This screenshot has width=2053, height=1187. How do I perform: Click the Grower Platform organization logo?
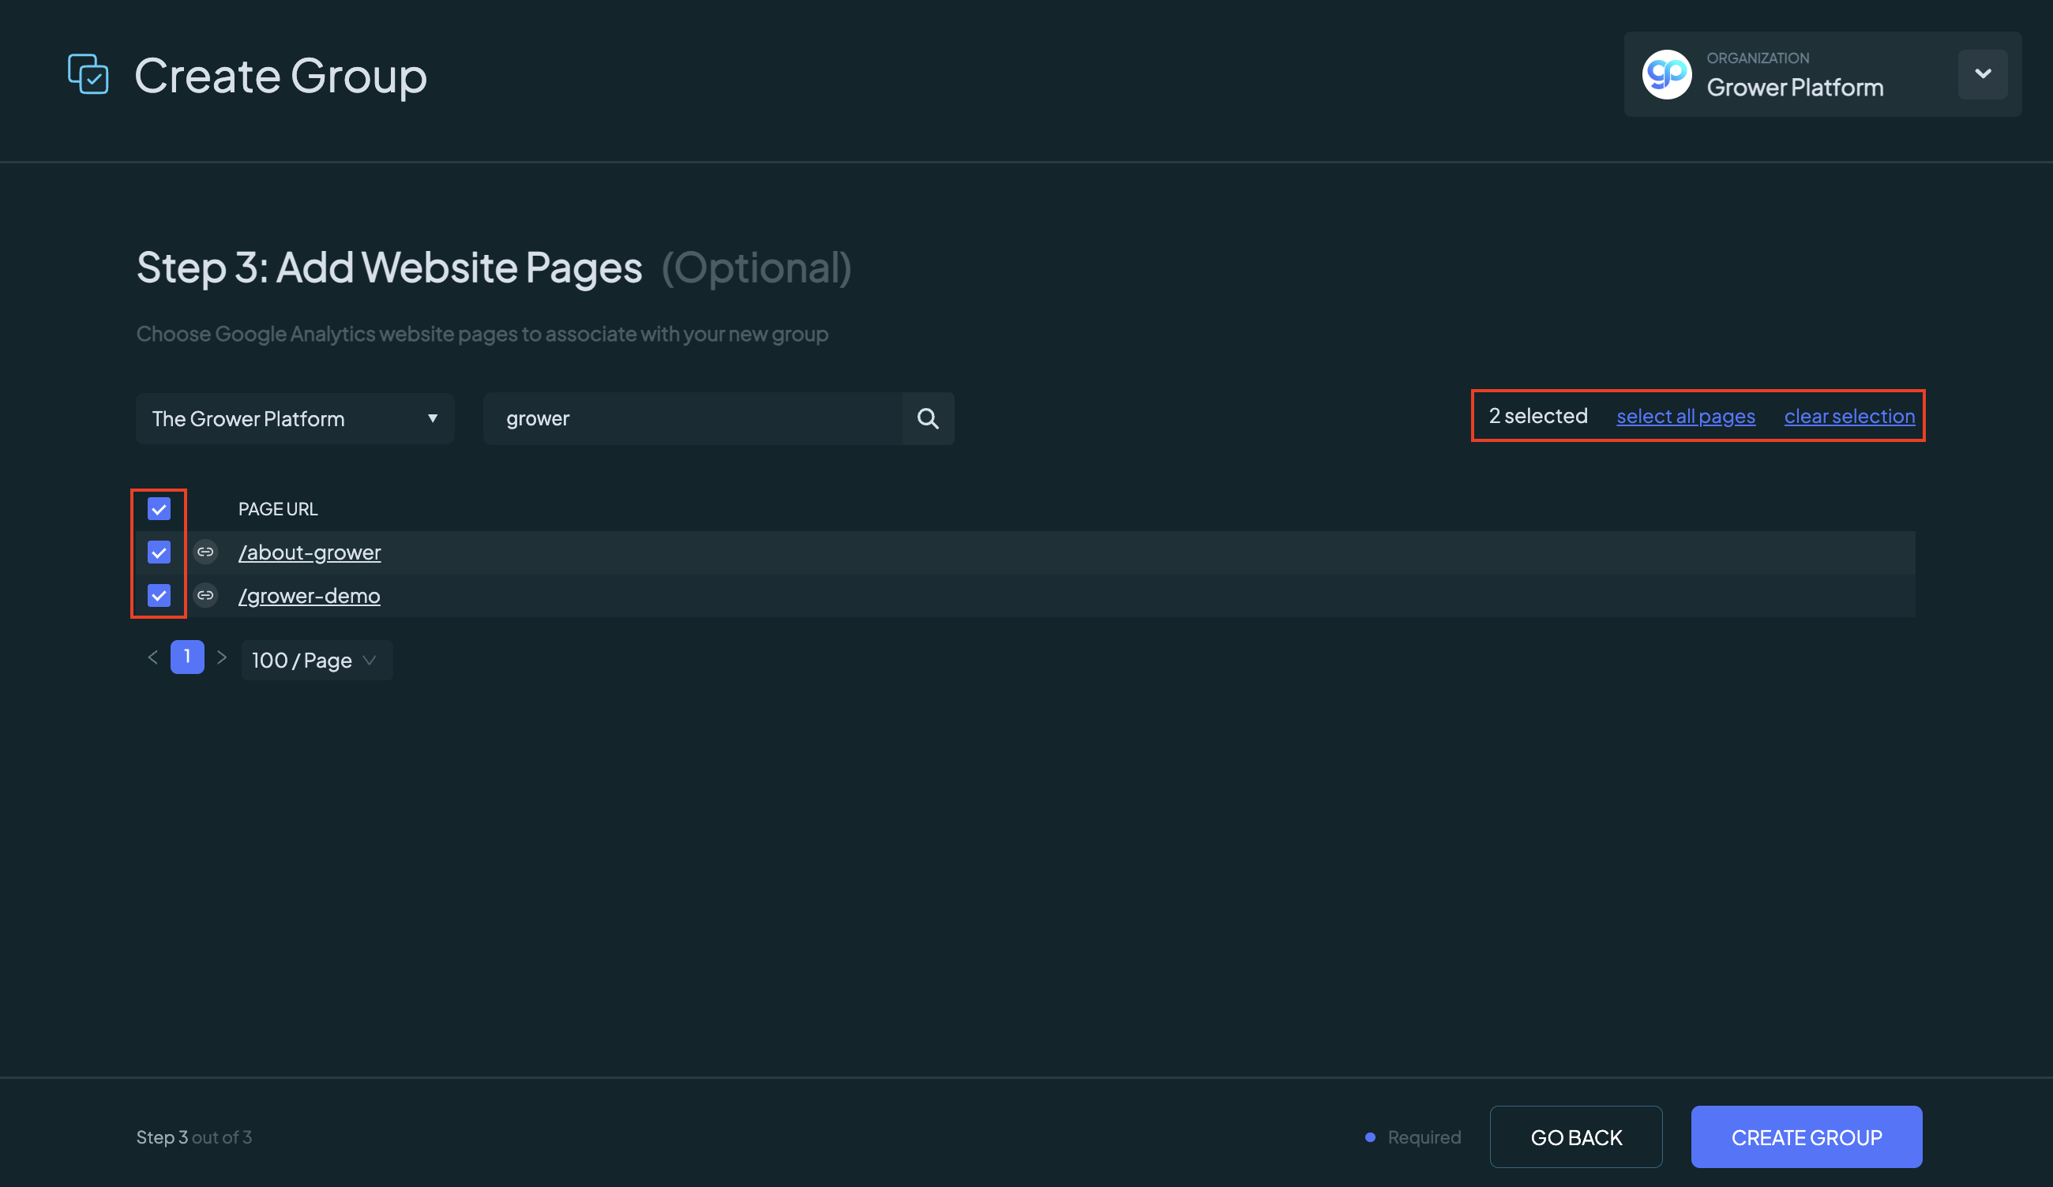coord(1666,74)
